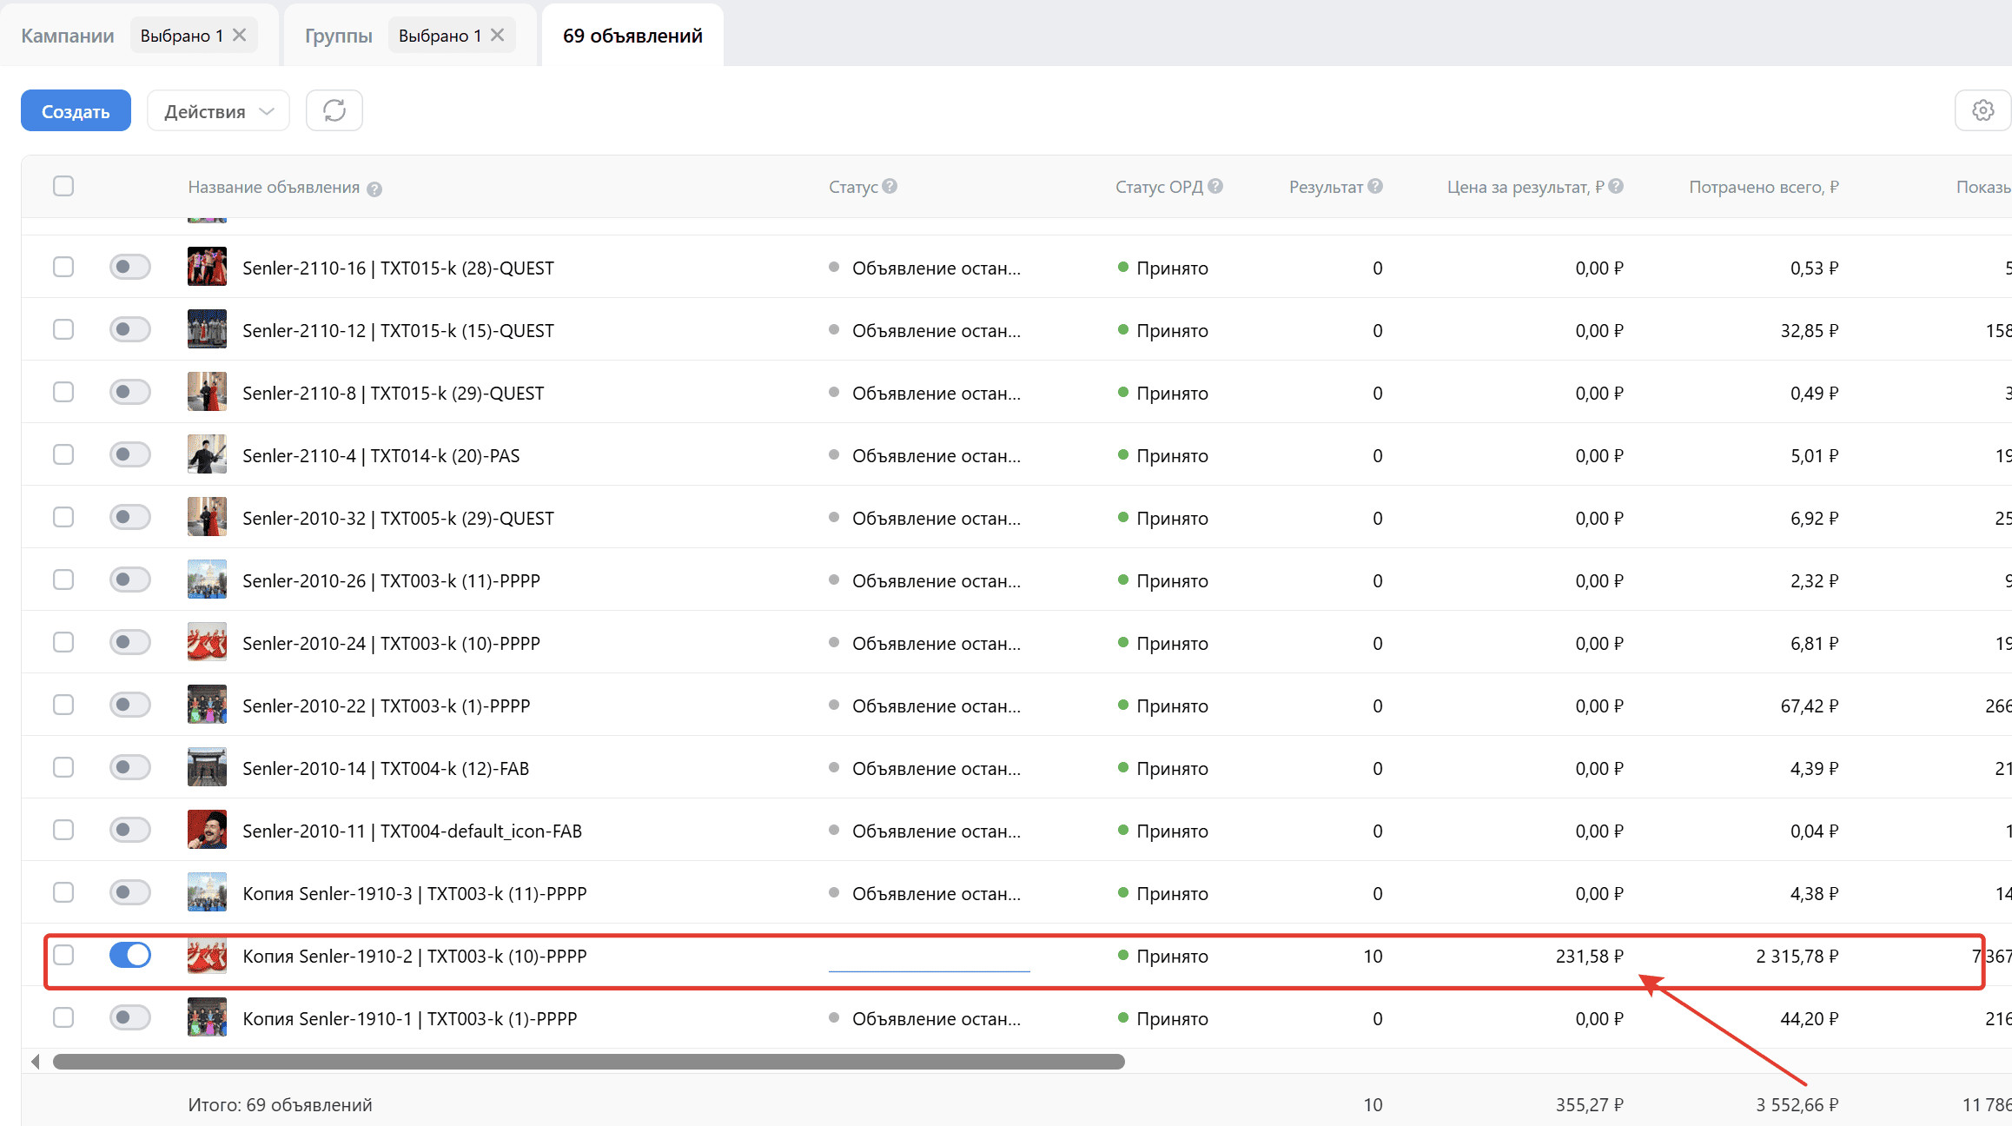Image resolution: width=2012 pixels, height=1126 pixels.
Task: Click help icon next to Статус header
Action: [890, 186]
